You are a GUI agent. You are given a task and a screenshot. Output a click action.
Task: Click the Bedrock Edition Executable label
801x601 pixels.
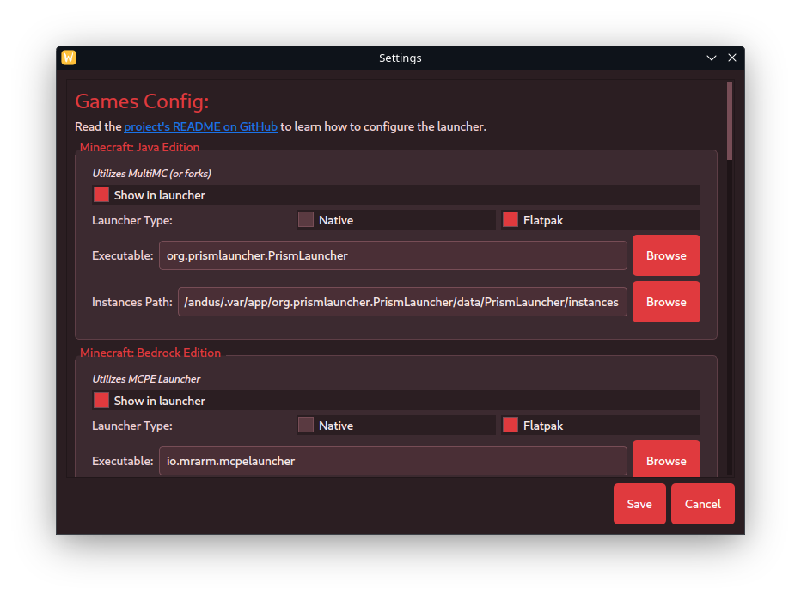click(123, 461)
